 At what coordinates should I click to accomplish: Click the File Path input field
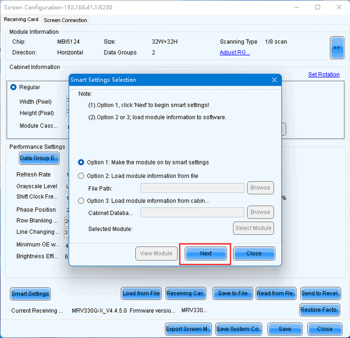192,188
